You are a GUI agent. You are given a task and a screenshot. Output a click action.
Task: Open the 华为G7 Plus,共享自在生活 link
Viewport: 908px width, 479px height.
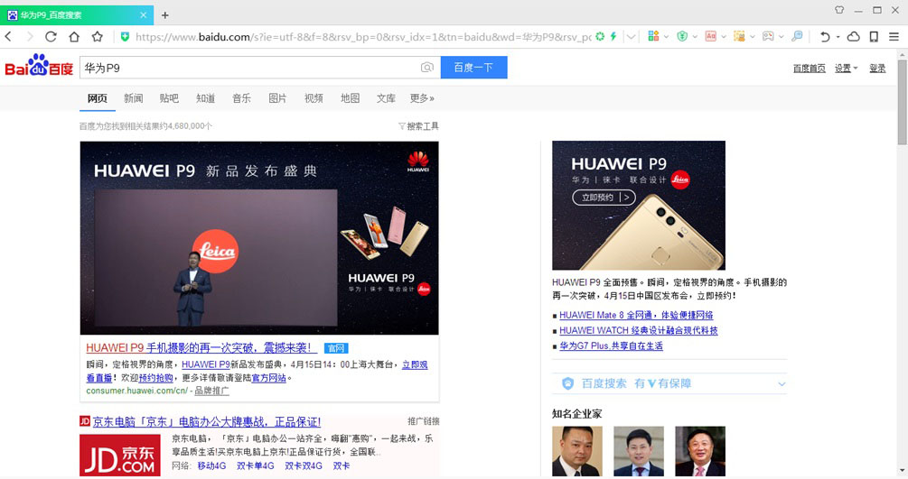coord(611,346)
